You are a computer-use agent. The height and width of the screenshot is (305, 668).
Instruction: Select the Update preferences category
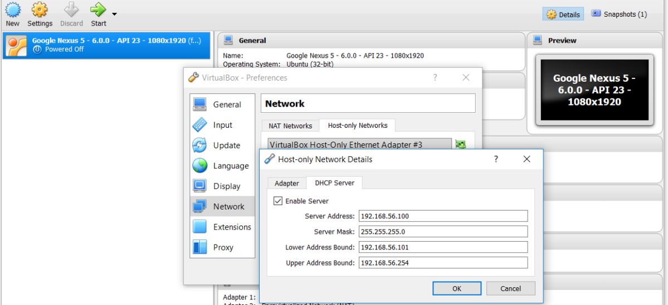coord(222,146)
